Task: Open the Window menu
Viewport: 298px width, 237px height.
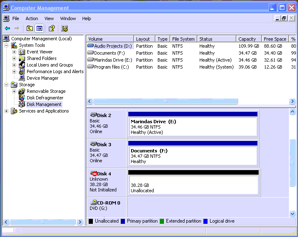Action: pyautogui.click(x=68, y=18)
